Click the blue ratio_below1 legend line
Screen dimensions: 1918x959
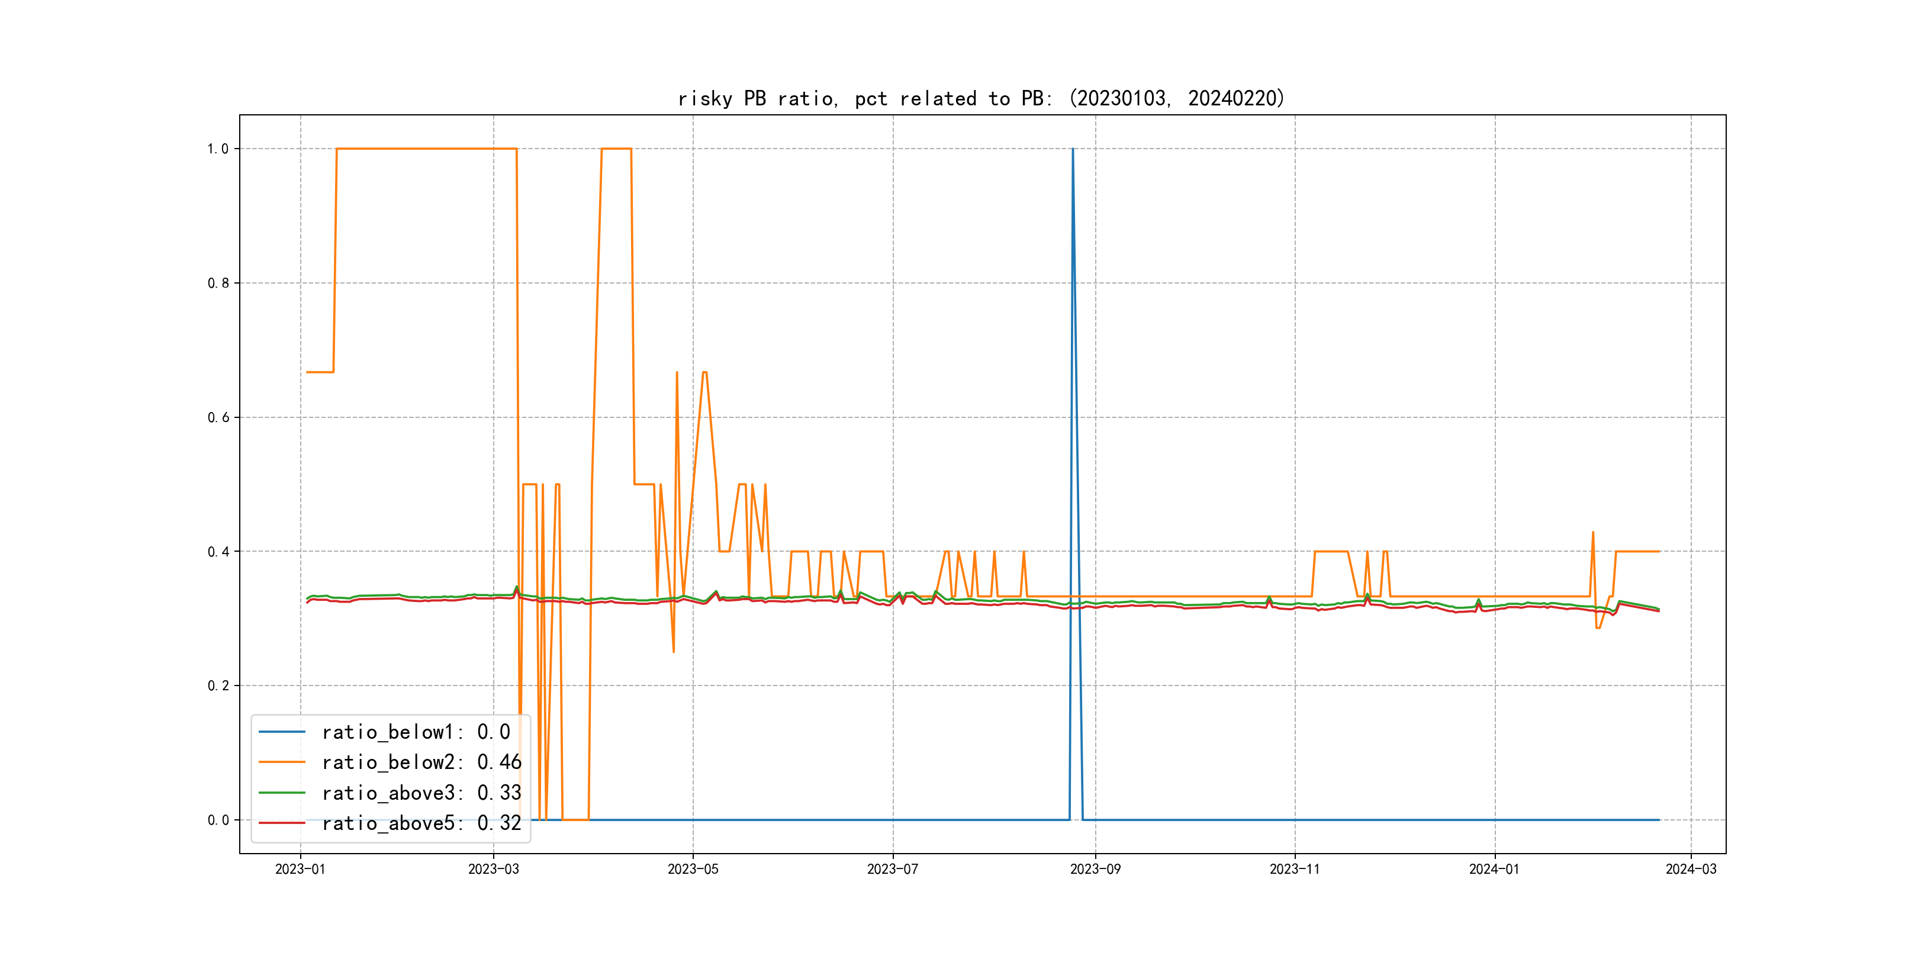[281, 732]
